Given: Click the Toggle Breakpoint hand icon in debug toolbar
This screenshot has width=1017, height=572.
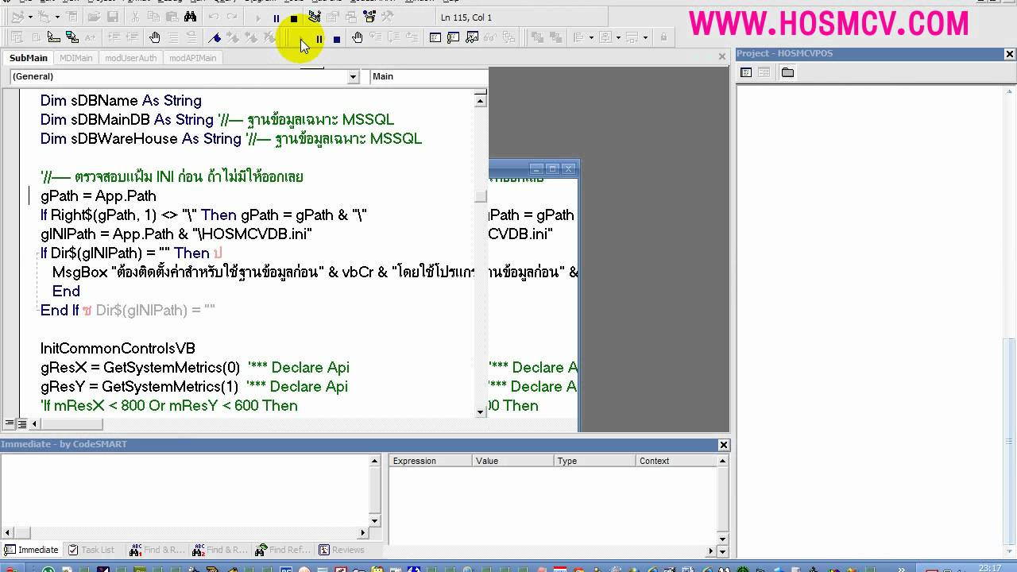Looking at the screenshot, I should (x=358, y=37).
